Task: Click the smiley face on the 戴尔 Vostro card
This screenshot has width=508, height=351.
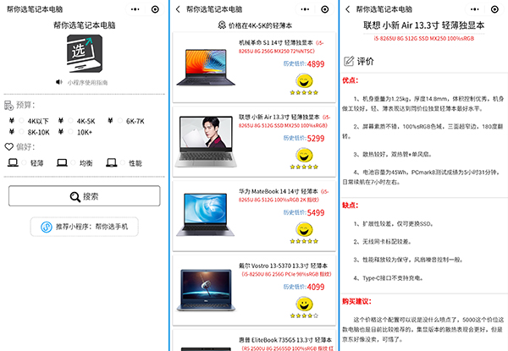Action: coord(304,304)
